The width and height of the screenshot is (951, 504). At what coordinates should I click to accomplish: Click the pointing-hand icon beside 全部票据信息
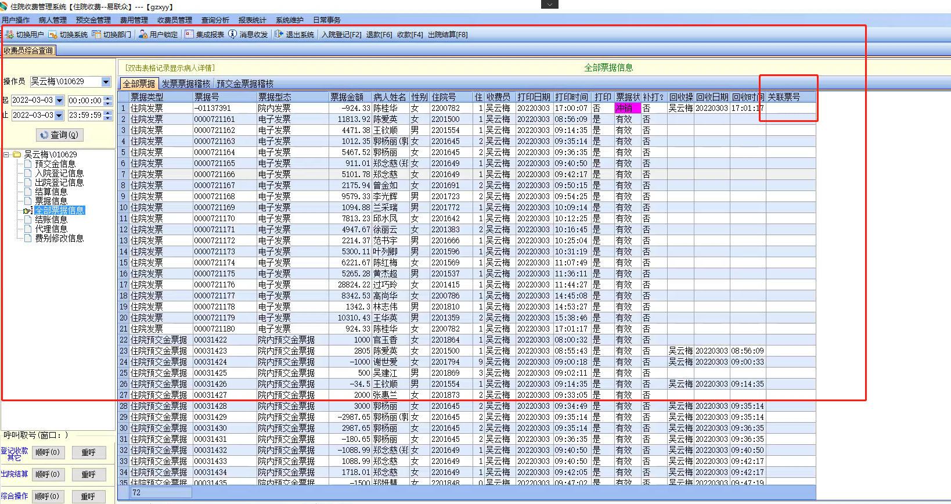[28, 210]
